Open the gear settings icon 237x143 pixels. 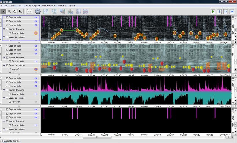[38, 11]
